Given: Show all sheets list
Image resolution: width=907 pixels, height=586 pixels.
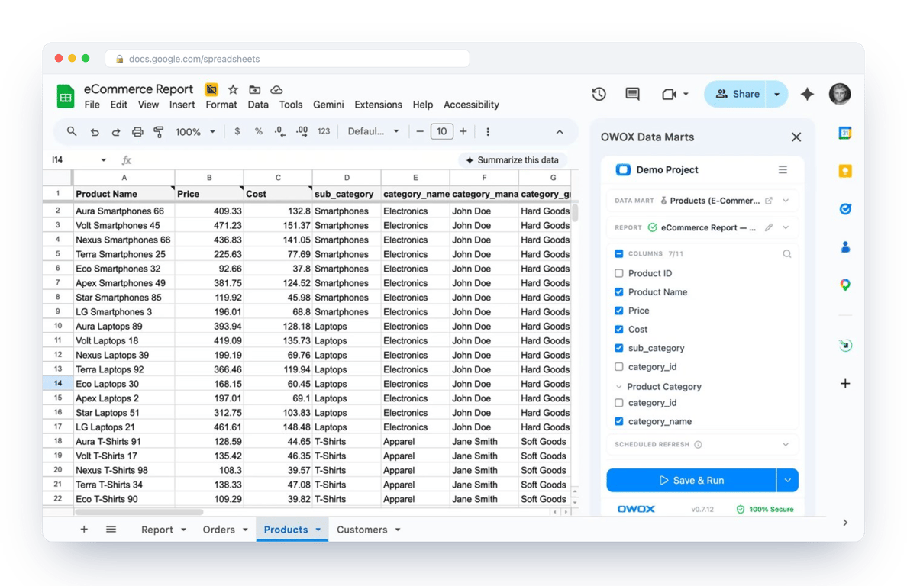Looking at the screenshot, I should click(x=111, y=530).
